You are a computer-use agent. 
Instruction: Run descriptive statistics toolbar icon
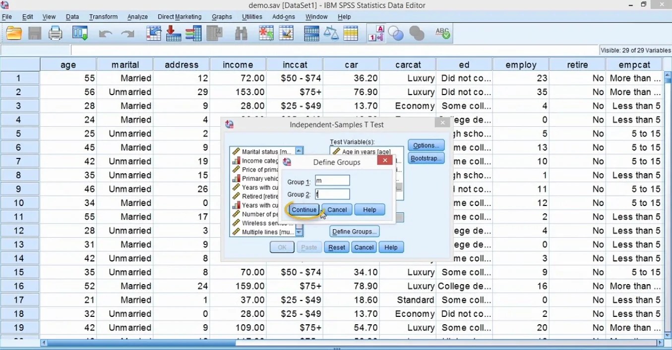[x=214, y=34]
